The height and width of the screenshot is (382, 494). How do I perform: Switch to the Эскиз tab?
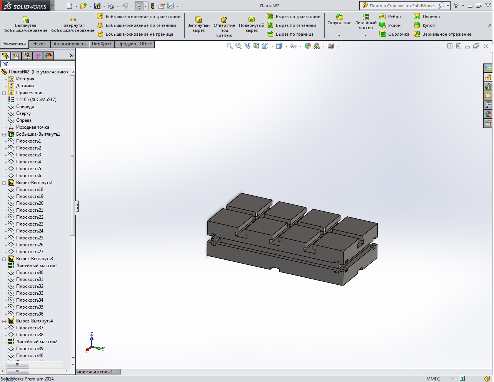(x=39, y=44)
